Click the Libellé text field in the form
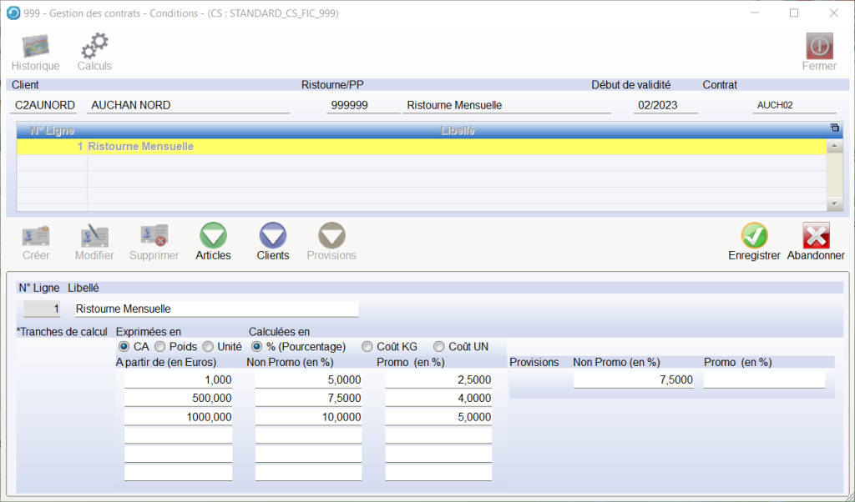The image size is (855, 502). click(215, 309)
